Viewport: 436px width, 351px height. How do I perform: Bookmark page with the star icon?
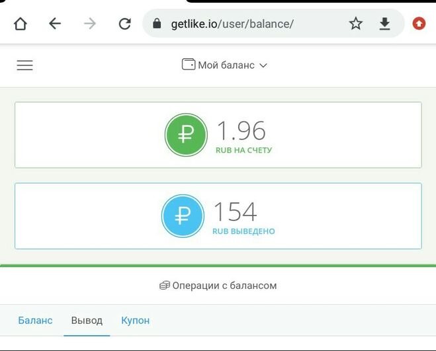click(356, 23)
